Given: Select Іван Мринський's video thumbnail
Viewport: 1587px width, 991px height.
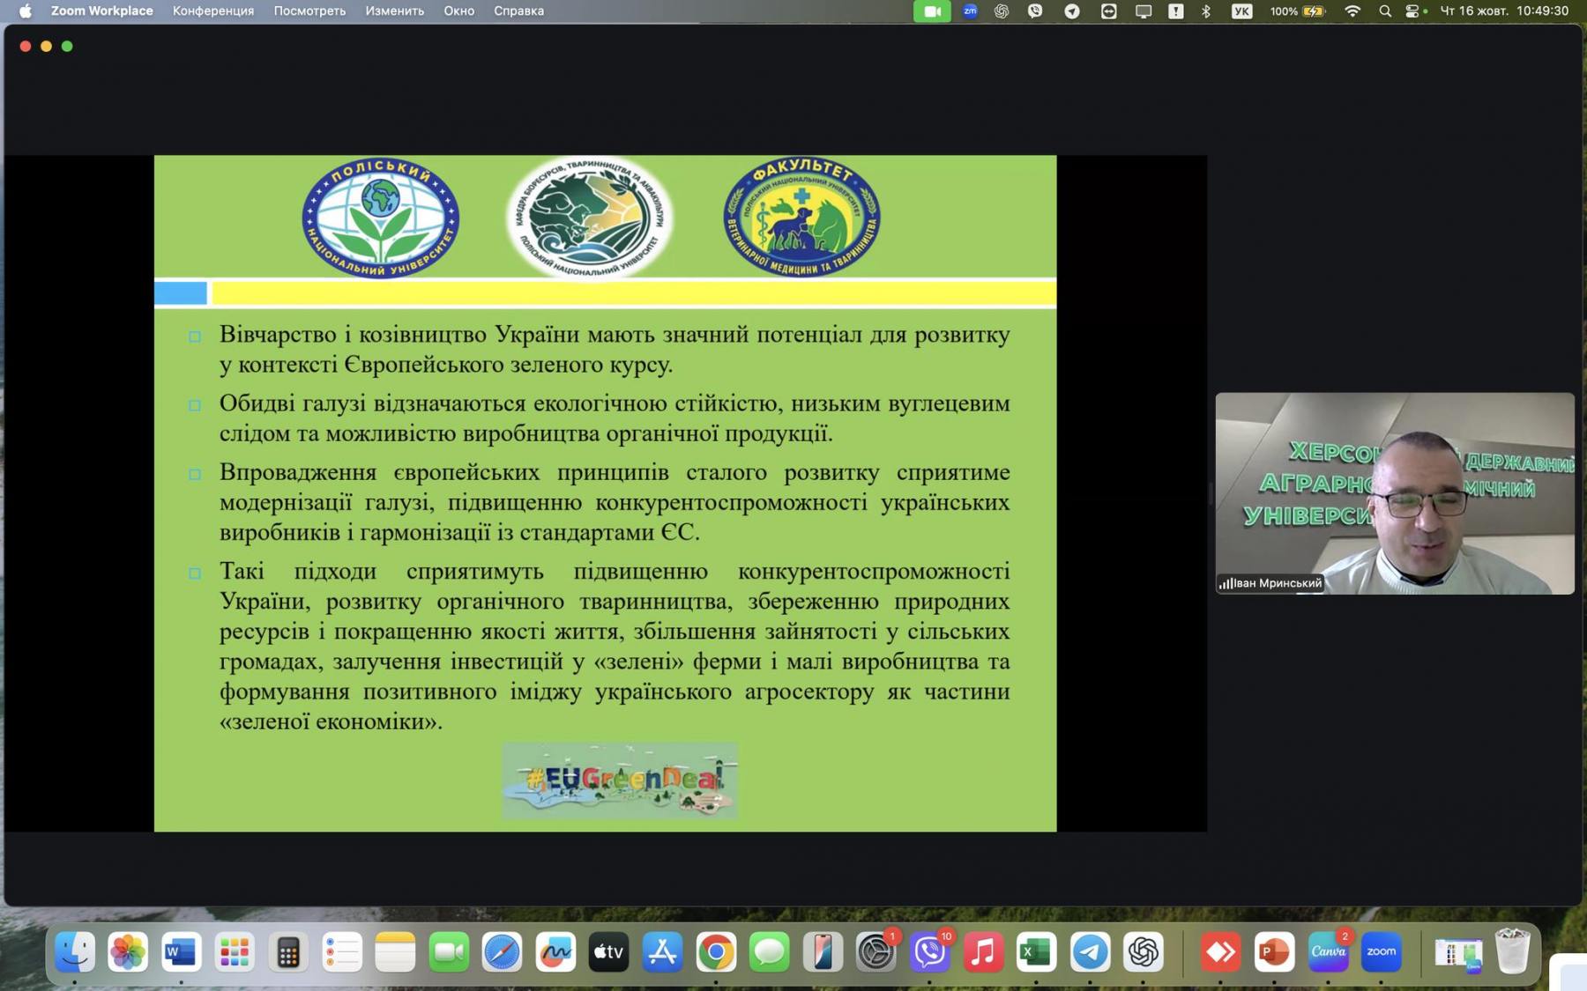Looking at the screenshot, I should tap(1394, 492).
